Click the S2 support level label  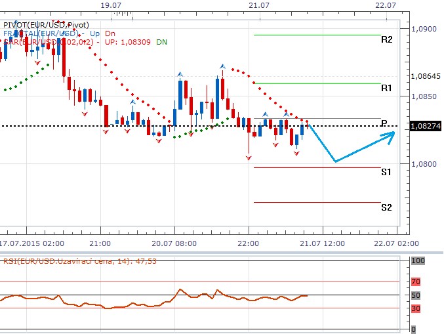(386, 207)
